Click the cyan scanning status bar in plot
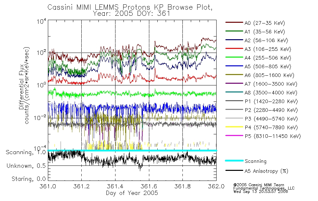Screen dimensions: 318x201 [x=132, y=150]
